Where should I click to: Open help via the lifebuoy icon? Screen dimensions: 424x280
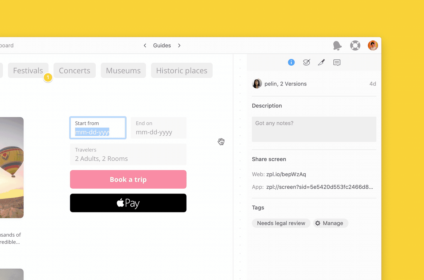pyautogui.click(x=355, y=45)
